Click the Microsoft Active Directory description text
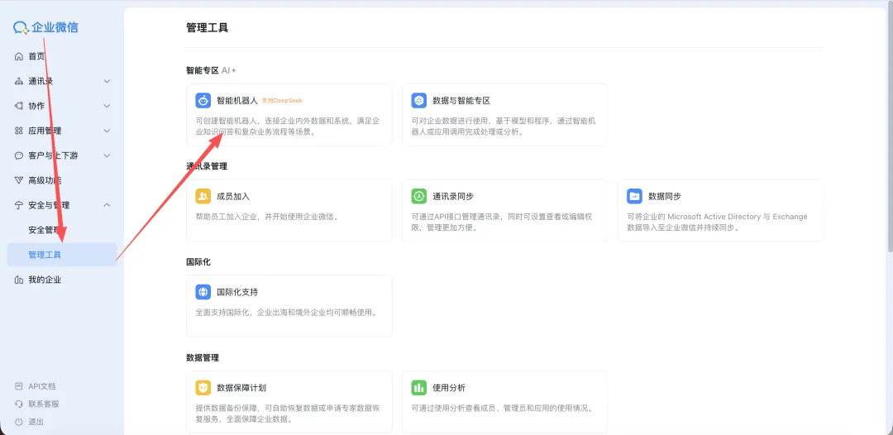Image resolution: width=893 pixels, height=435 pixels. [717, 222]
